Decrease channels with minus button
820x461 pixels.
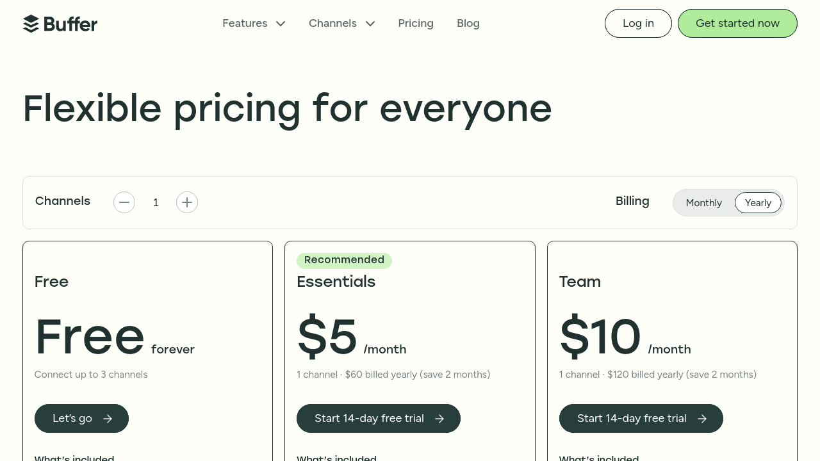point(124,202)
